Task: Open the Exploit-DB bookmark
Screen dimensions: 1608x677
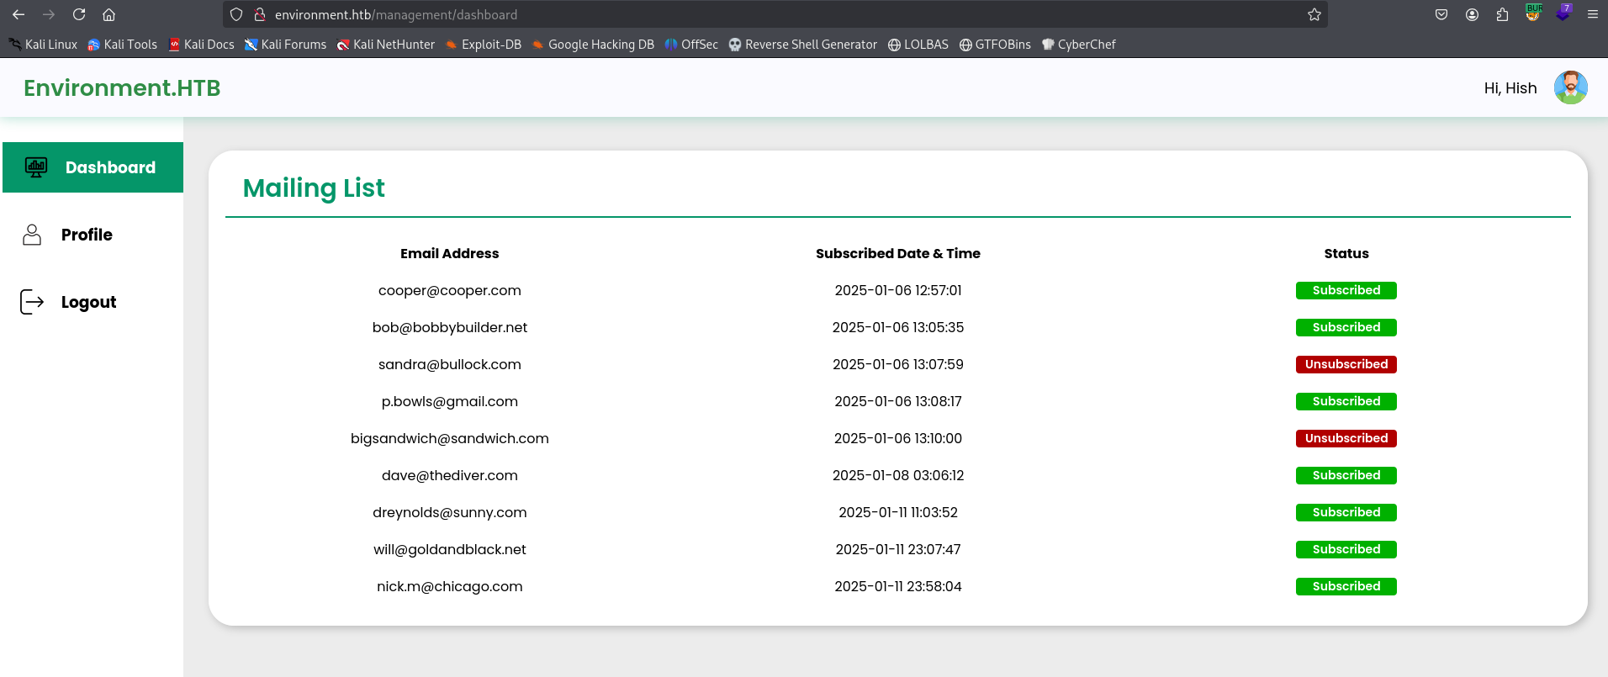Action: click(x=484, y=45)
